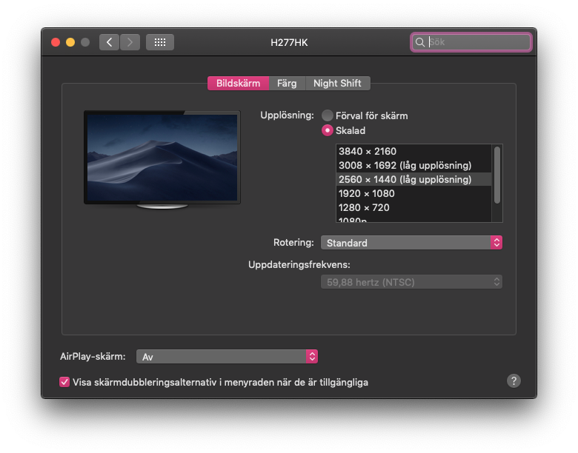Choose 1280 × 720 resolution
This screenshot has height=453, width=578.
(x=413, y=207)
